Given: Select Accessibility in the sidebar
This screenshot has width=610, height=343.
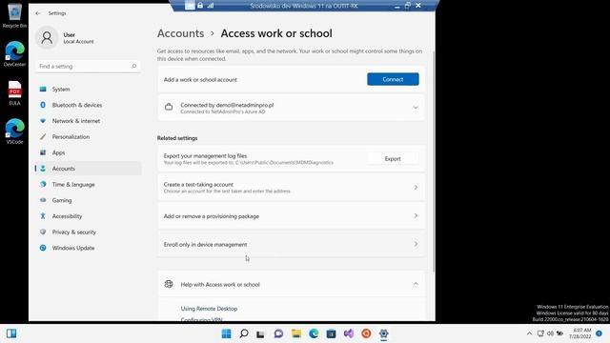Looking at the screenshot, I should (89, 216).
